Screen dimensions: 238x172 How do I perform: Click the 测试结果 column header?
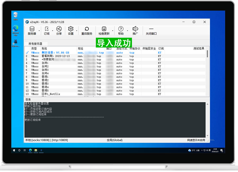(x=199, y=48)
